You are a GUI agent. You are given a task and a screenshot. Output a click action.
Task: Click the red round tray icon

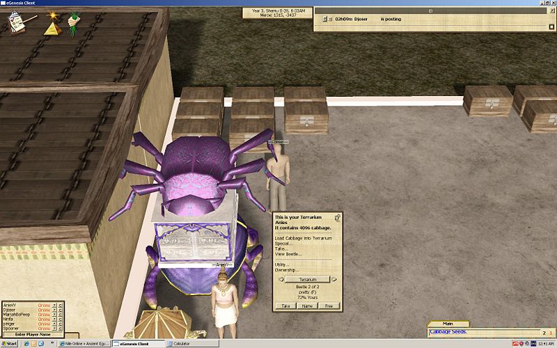tap(521, 344)
